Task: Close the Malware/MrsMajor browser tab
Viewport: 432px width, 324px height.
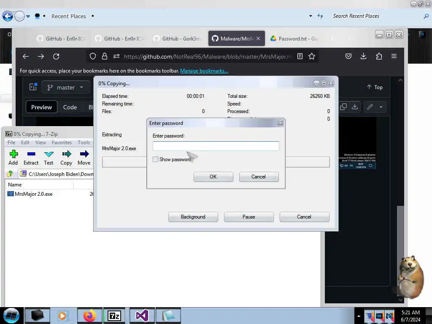Action: 258,38
